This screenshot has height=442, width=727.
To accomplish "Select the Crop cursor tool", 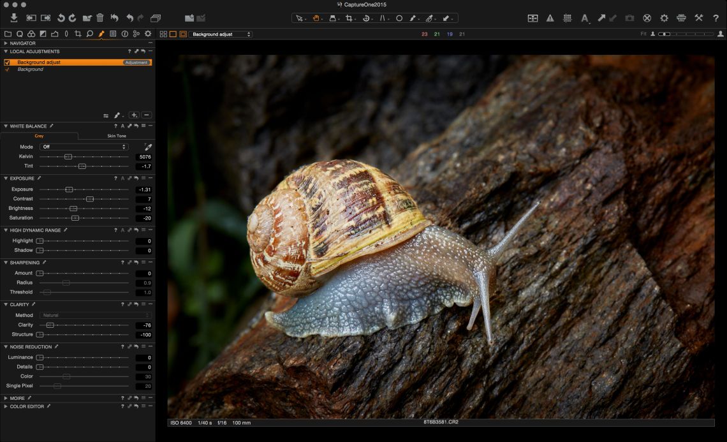I will pos(349,18).
